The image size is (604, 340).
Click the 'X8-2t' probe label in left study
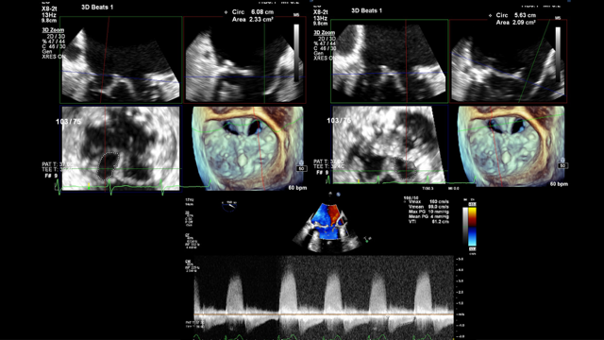coord(49,8)
